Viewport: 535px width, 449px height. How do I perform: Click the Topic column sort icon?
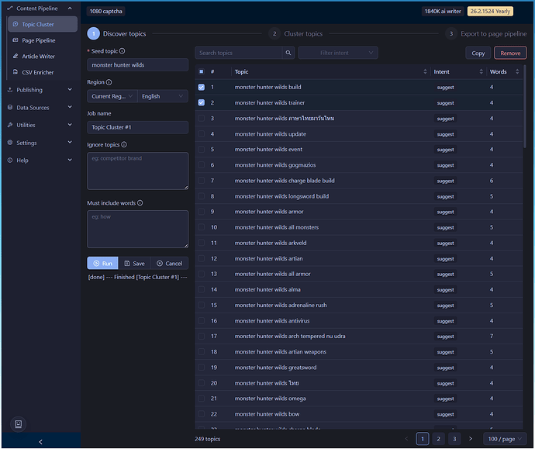click(424, 72)
